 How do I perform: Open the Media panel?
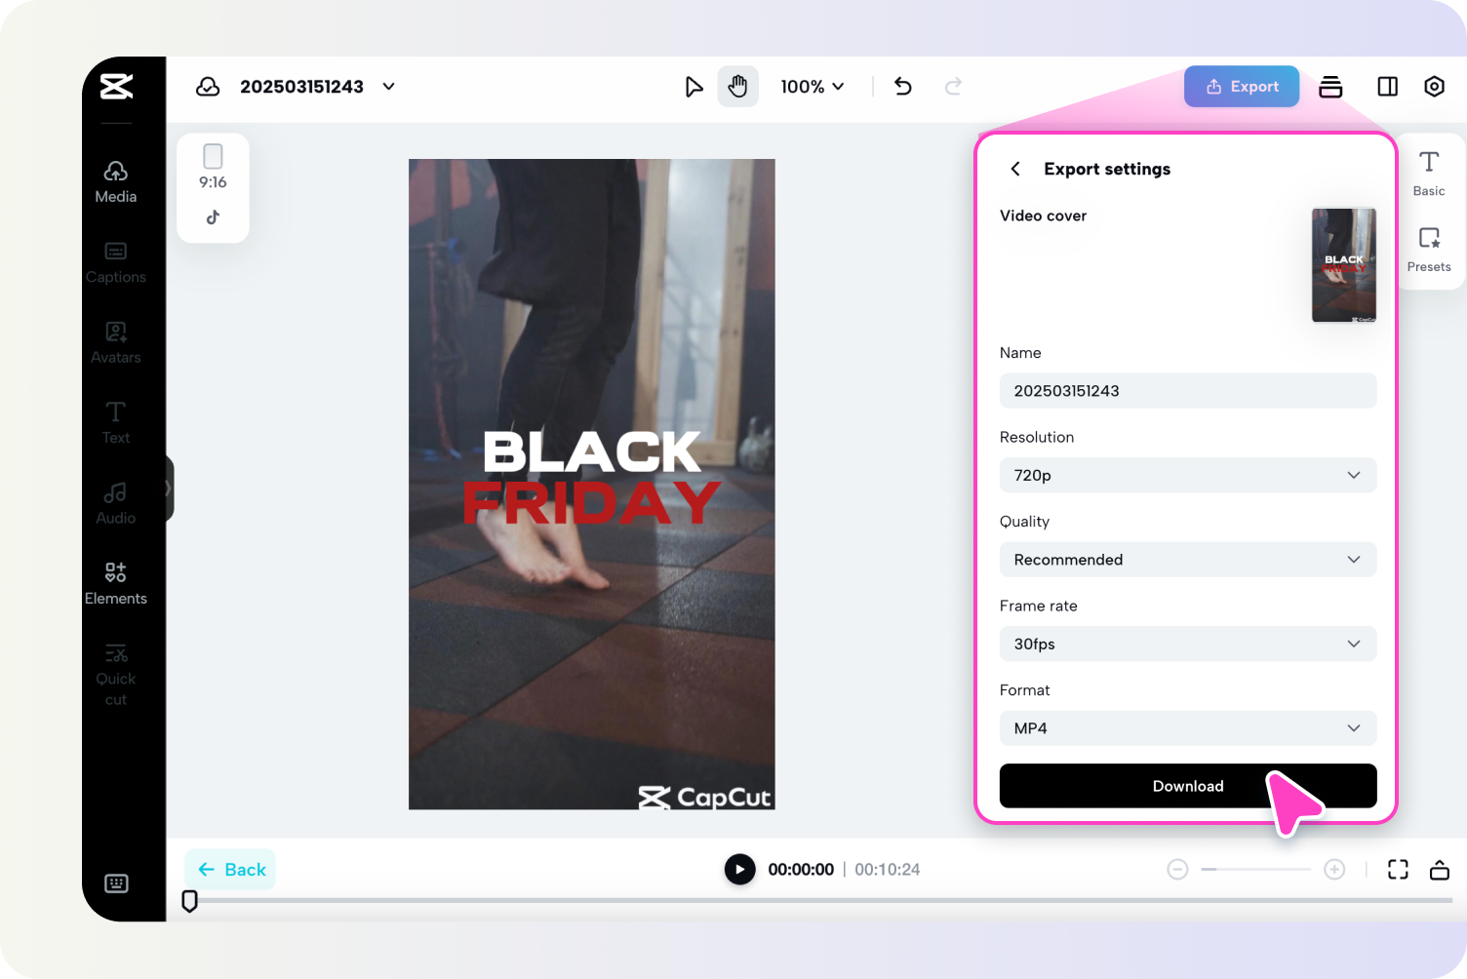point(116,182)
